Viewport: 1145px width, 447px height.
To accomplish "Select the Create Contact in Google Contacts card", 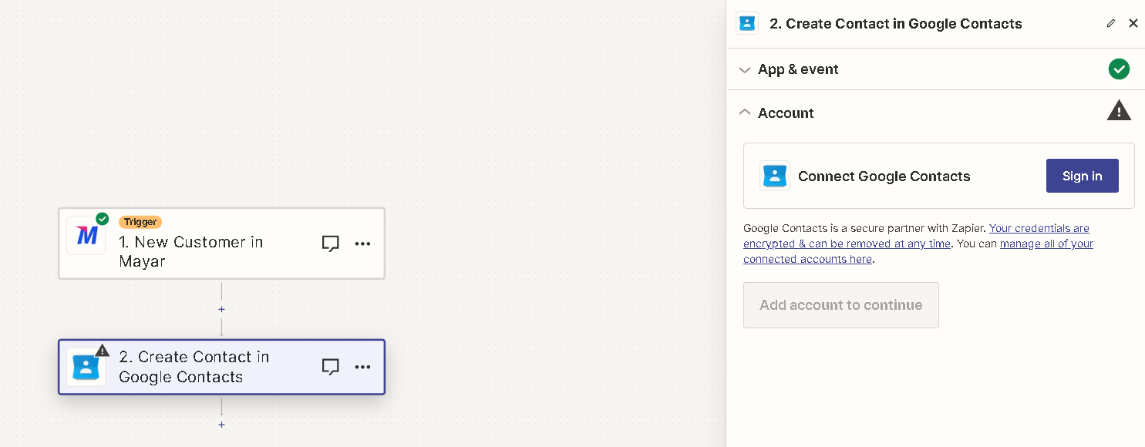I will 221,367.
